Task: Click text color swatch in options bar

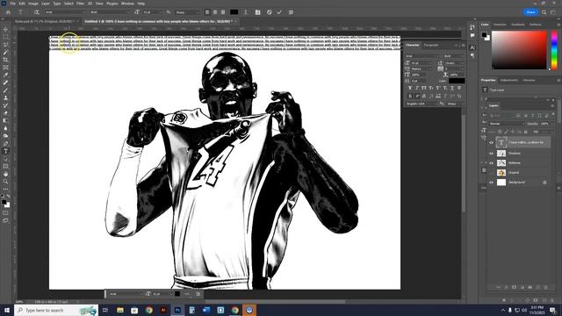Action: (x=234, y=12)
